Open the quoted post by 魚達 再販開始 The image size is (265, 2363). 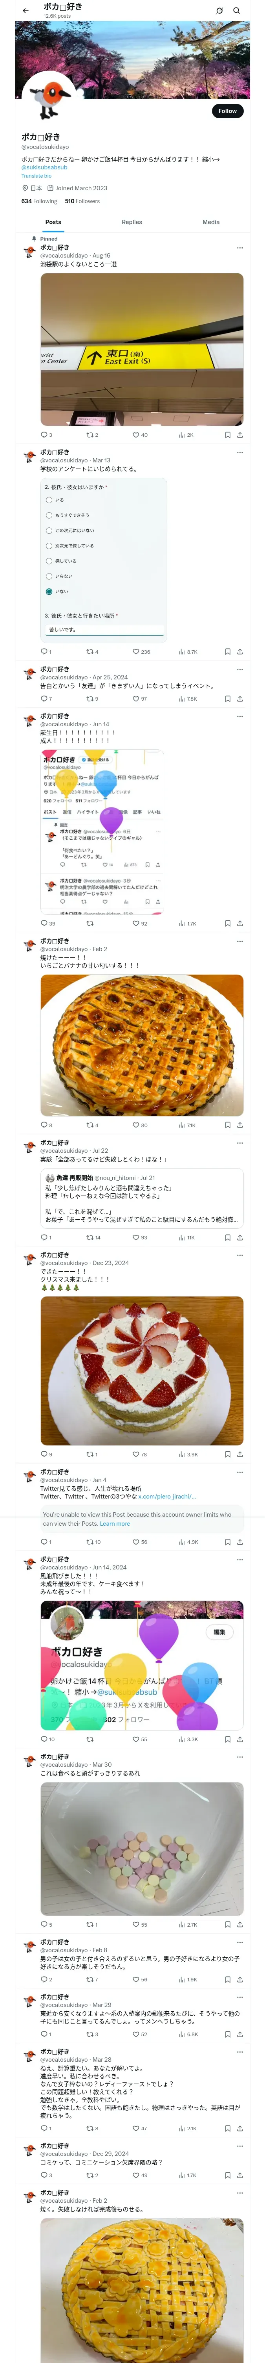point(142,1198)
